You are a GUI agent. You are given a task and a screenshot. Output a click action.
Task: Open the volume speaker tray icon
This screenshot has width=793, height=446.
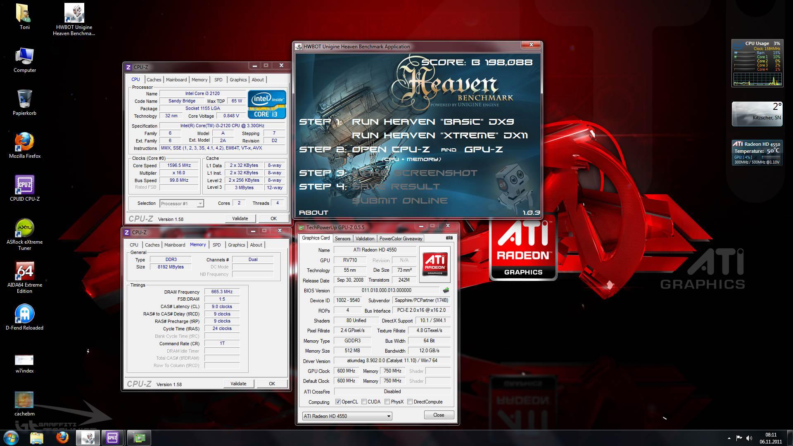[749, 438]
